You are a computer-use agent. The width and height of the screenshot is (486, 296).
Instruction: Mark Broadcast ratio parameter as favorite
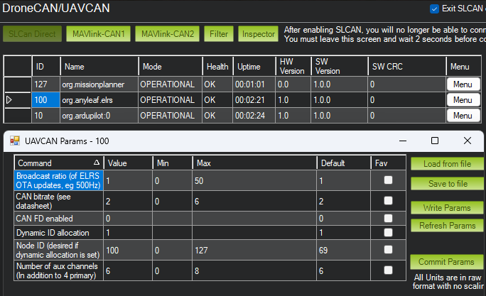[388, 180]
